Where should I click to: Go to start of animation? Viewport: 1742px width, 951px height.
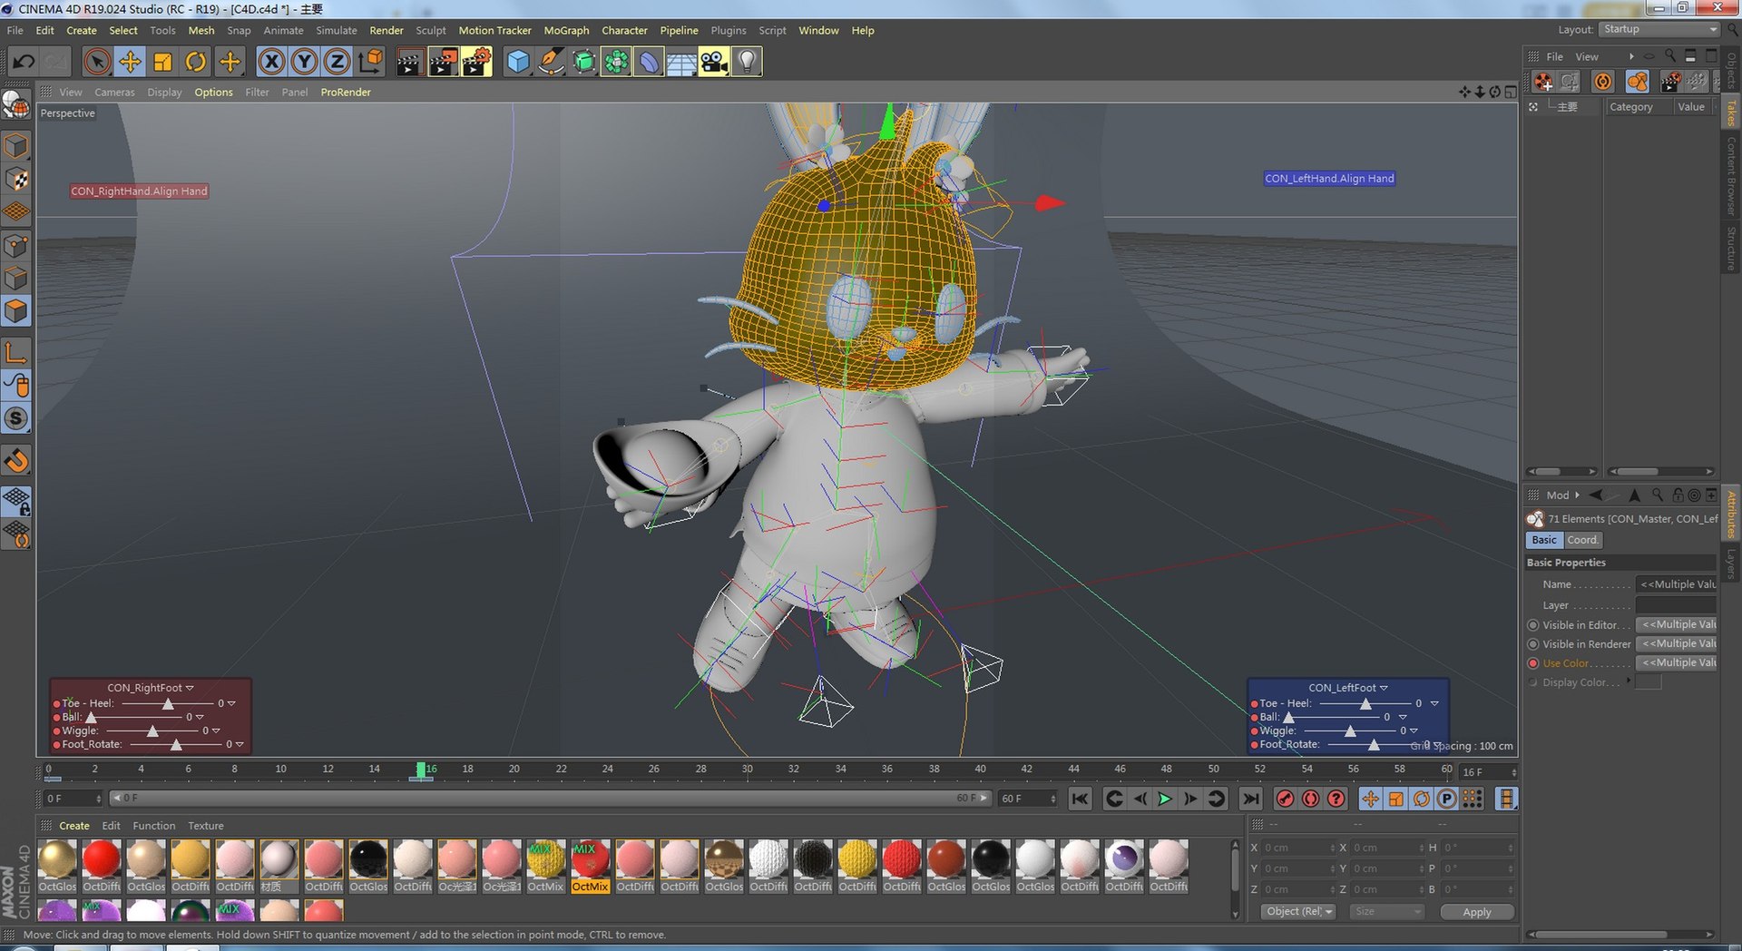[x=1080, y=799]
